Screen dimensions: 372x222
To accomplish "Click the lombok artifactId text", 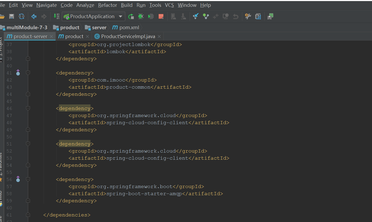I will pyautogui.click(x=116, y=52).
